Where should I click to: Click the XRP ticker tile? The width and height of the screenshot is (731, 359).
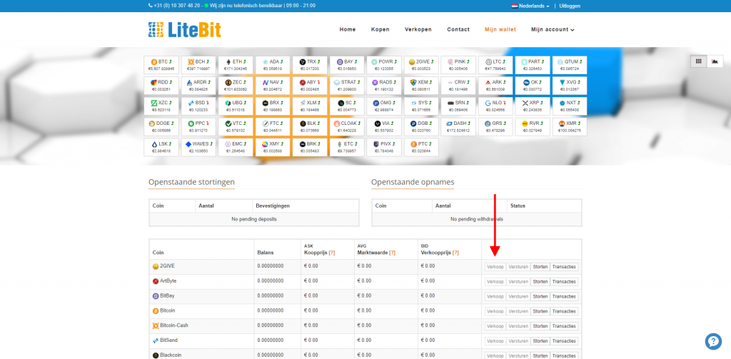(x=533, y=106)
